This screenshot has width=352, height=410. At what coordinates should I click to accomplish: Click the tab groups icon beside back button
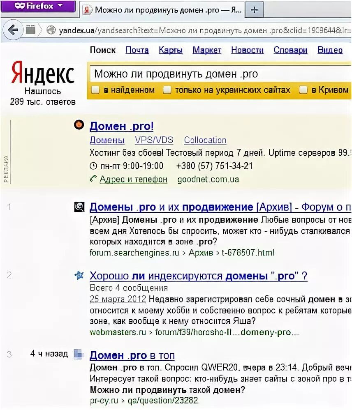pos(30,30)
